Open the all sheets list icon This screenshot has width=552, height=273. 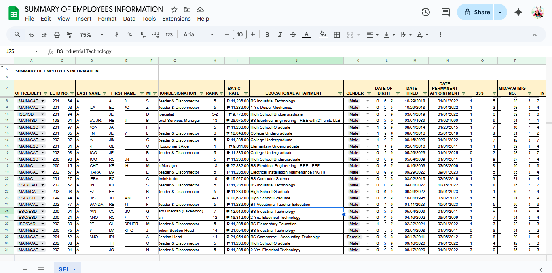point(41,269)
